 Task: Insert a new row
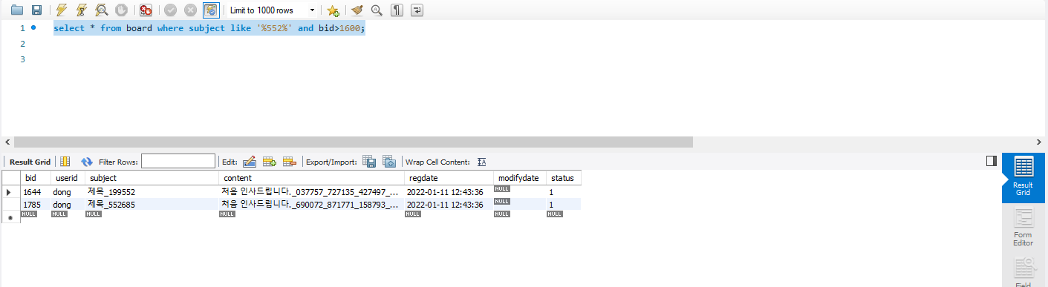(x=270, y=162)
